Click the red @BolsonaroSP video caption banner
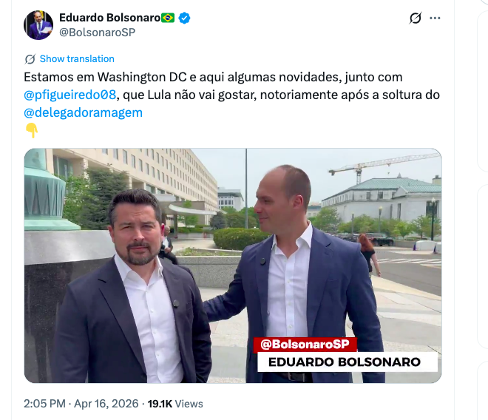Viewport: 488px width, 420px height. [x=305, y=345]
